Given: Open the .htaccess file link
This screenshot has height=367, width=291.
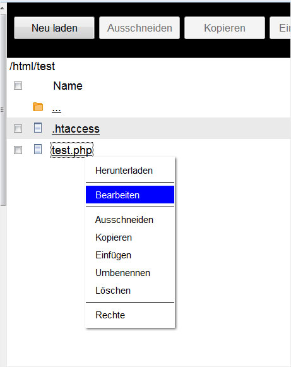Looking at the screenshot, I should point(76,129).
